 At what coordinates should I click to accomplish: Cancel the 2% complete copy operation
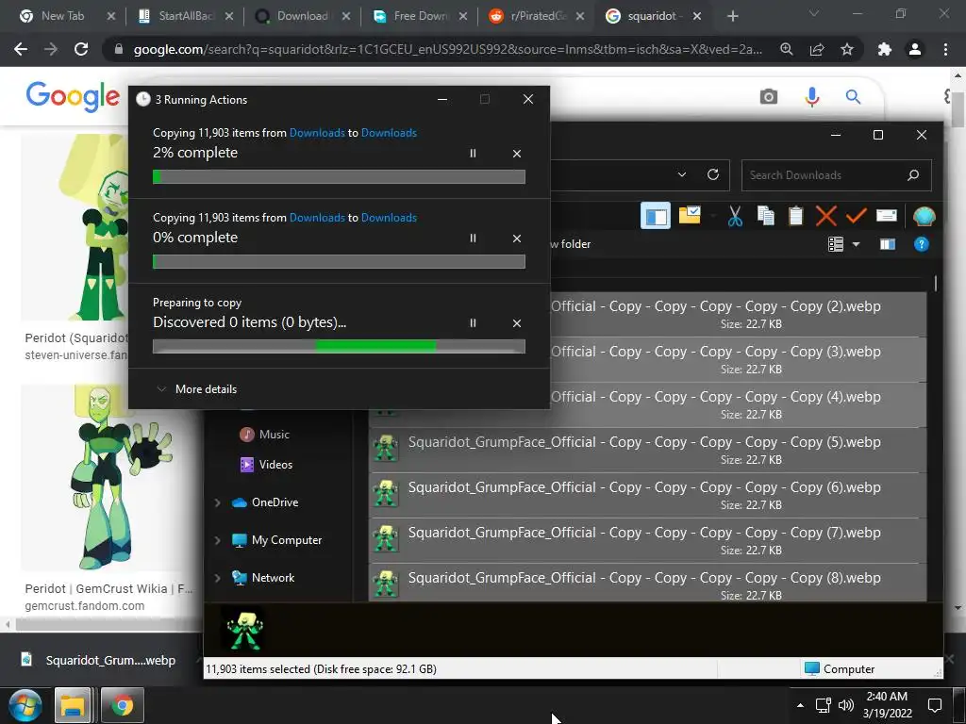click(x=517, y=154)
